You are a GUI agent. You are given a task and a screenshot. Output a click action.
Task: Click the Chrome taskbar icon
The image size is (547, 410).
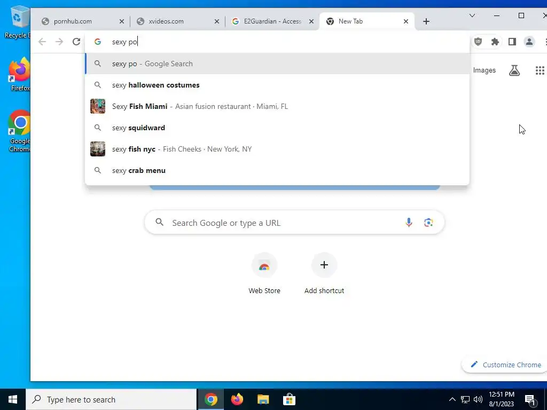210,399
